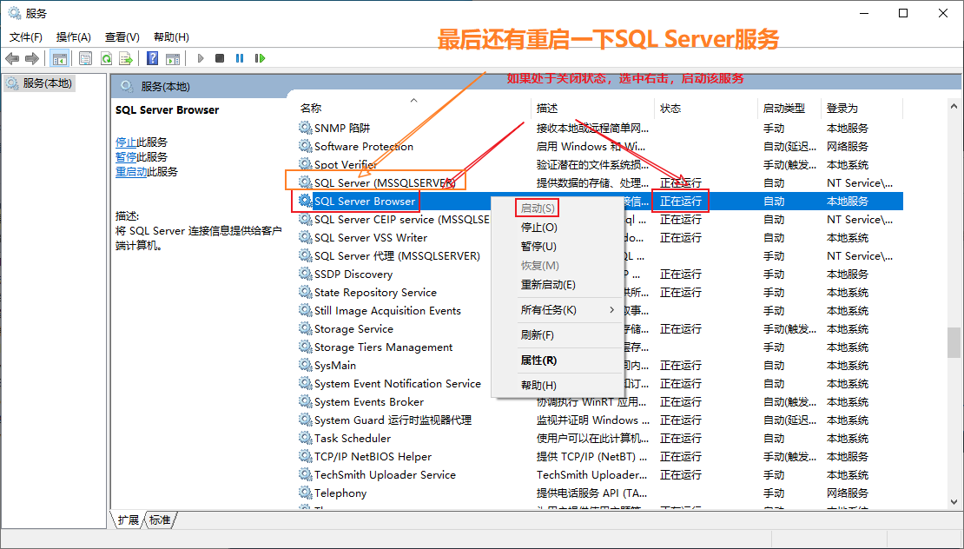Click the Export List toolbar icon
This screenshot has width=964, height=549.
124,58
